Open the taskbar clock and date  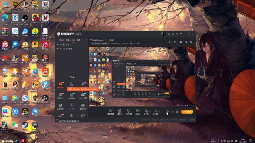(x=243, y=141)
